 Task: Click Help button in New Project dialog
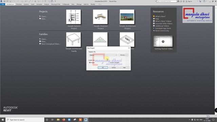pos(124,67)
